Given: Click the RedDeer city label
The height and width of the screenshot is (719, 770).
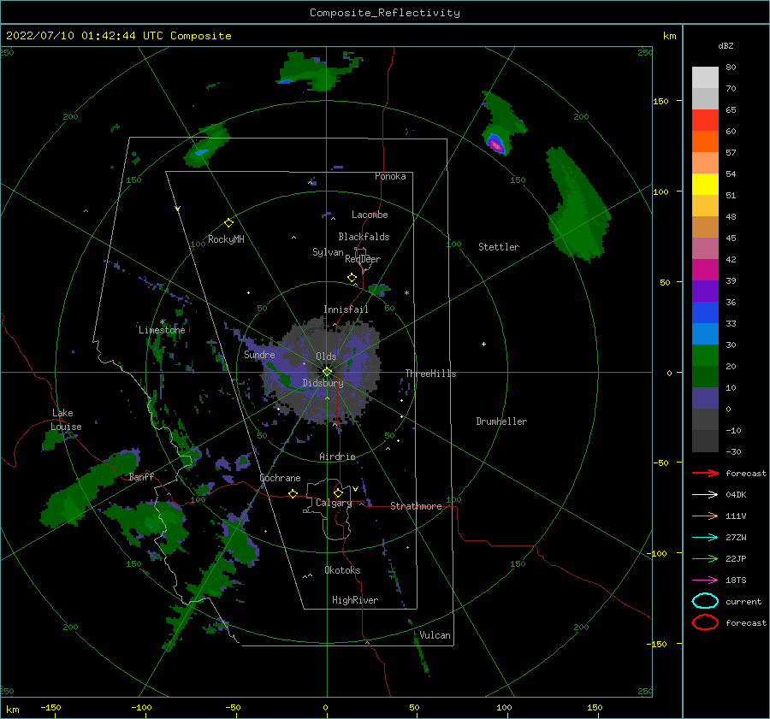Looking at the screenshot, I should click(363, 259).
